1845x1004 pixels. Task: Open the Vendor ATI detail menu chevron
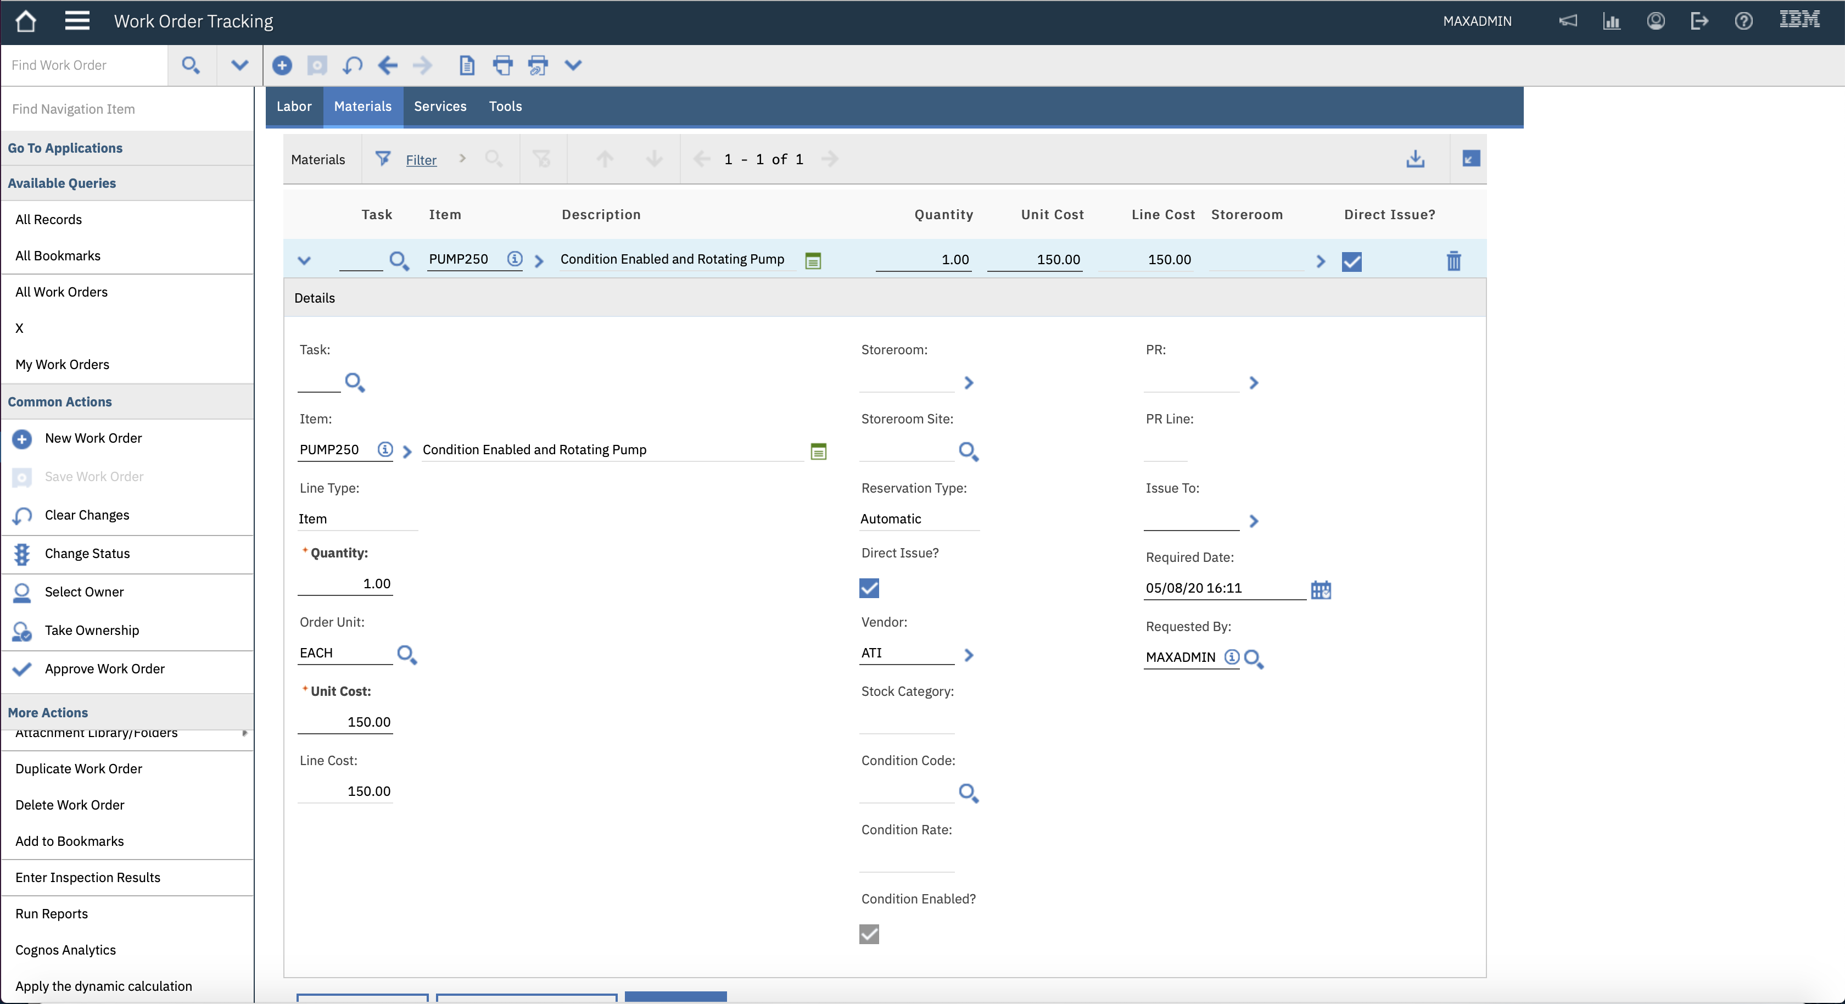tap(968, 655)
